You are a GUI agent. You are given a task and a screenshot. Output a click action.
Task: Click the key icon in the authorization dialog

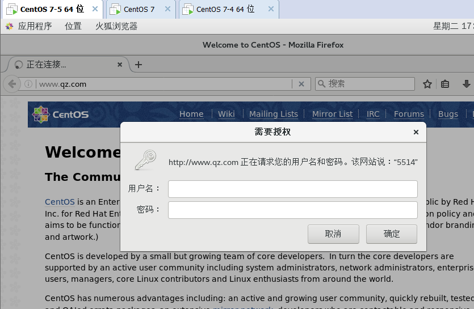(x=145, y=160)
